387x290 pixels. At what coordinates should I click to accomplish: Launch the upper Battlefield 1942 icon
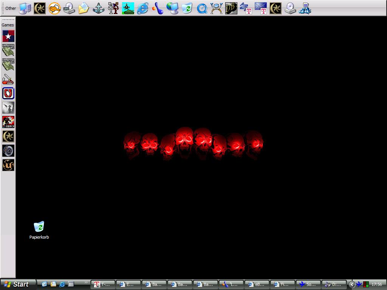pyautogui.click(x=8, y=50)
